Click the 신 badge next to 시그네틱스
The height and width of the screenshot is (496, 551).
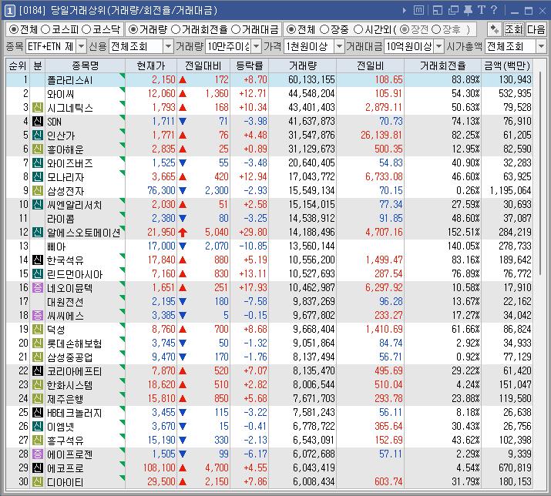pos(38,107)
